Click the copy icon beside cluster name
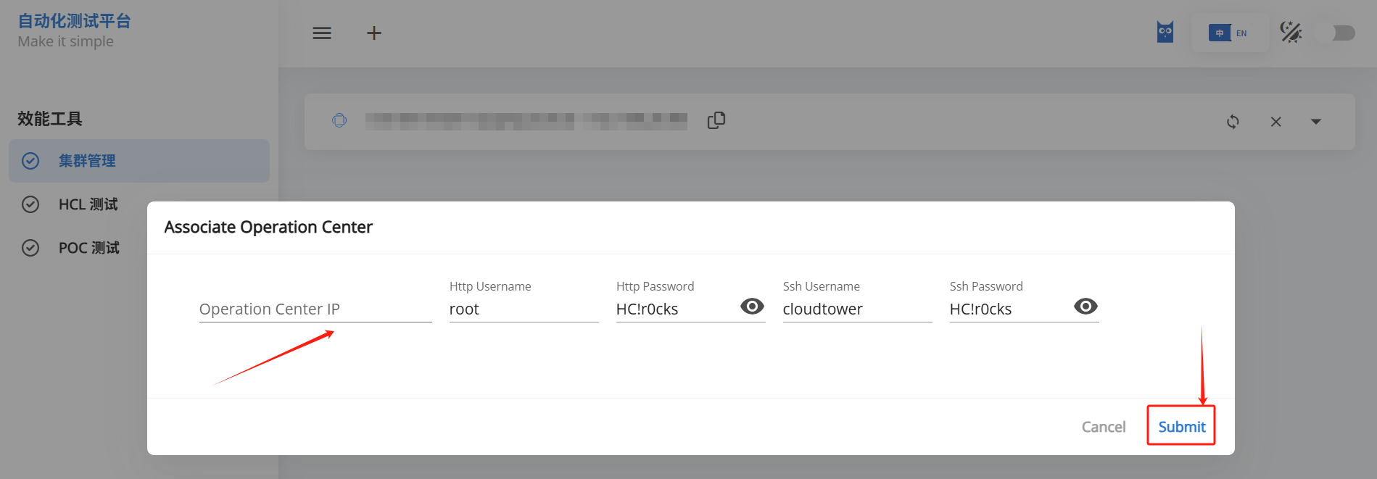 [x=716, y=120]
